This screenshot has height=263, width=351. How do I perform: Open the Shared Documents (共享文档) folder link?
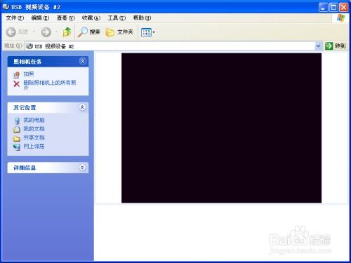click(x=34, y=137)
